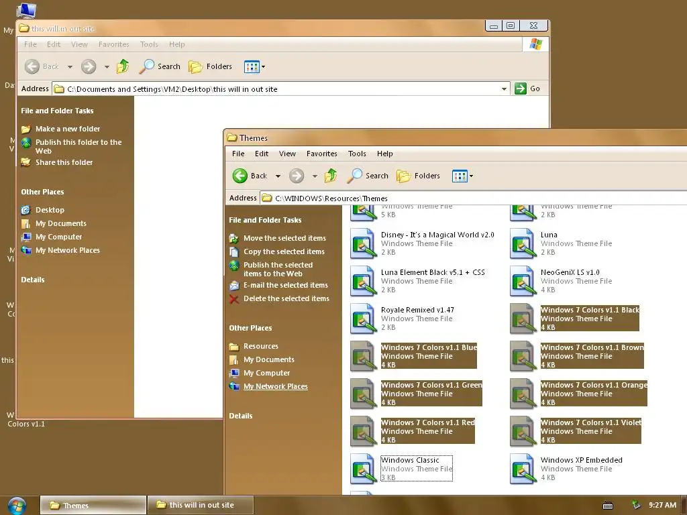The image size is (687, 515).
Task: Select Windows 7 Colors v1.1 Green icon
Action: (x=363, y=394)
